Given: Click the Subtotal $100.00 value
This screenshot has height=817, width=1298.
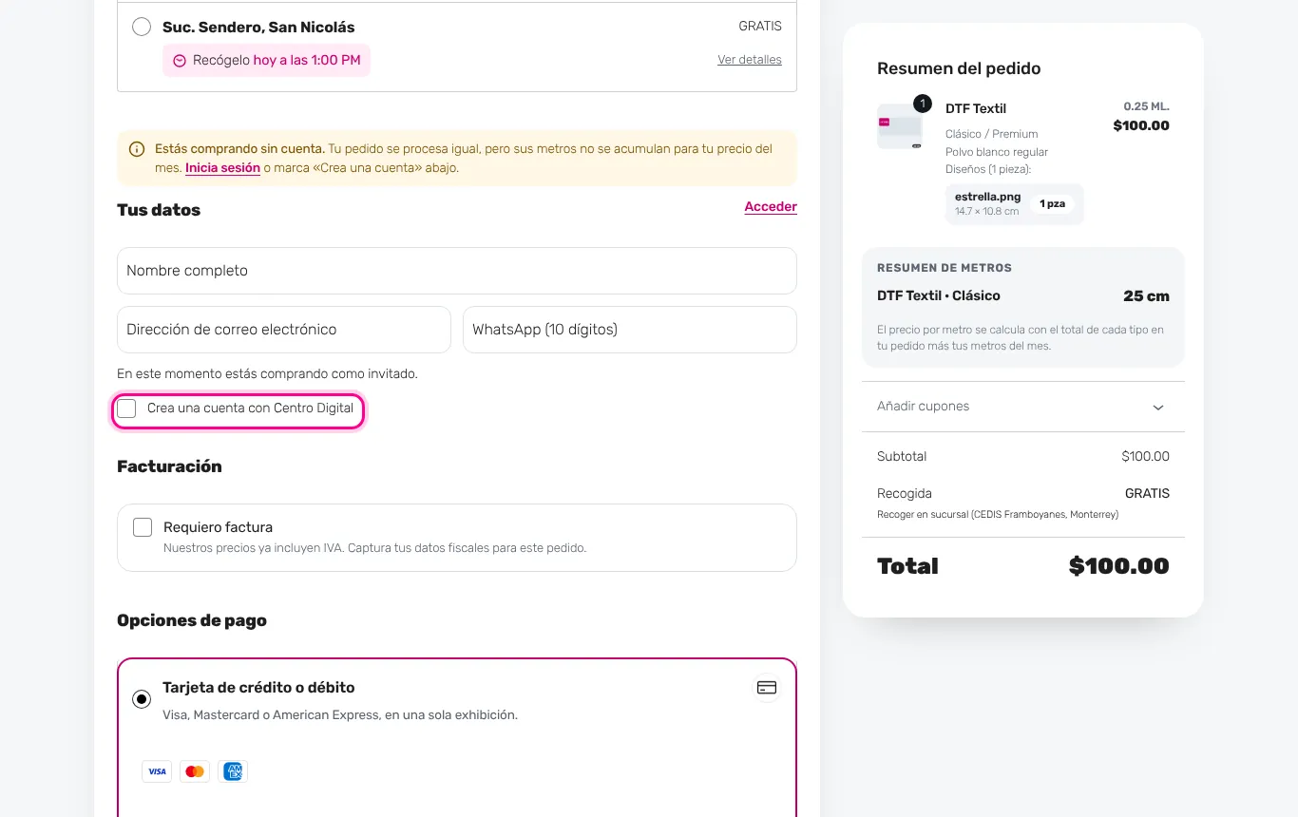Looking at the screenshot, I should (1145, 457).
